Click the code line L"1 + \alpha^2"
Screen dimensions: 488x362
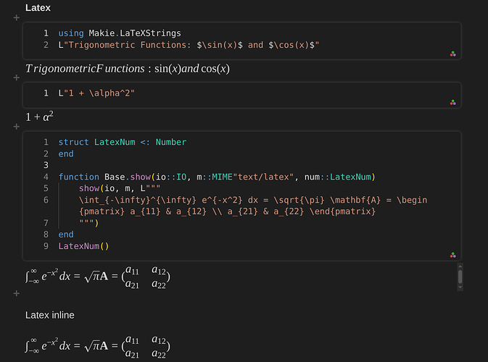tap(96, 93)
